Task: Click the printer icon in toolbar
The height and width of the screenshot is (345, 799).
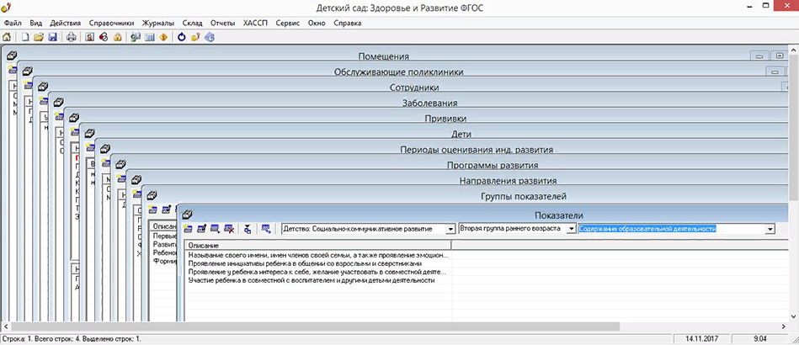Action: click(72, 38)
